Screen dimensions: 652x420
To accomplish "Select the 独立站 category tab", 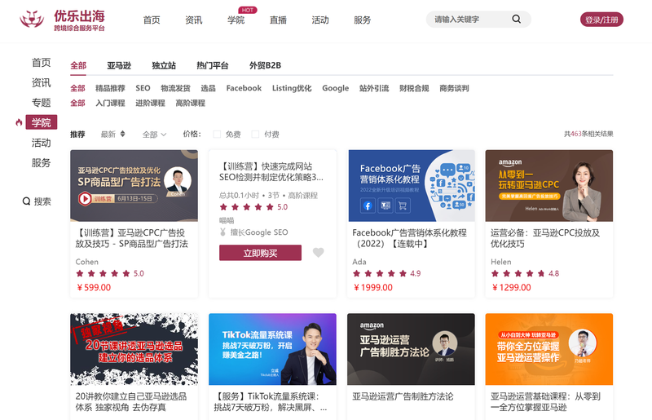I will tap(164, 65).
